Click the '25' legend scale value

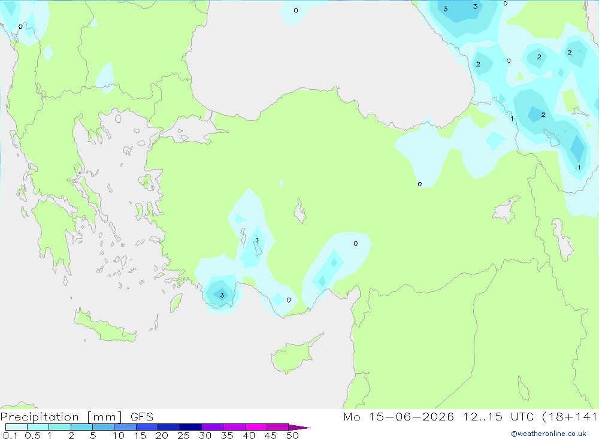pos(183,435)
